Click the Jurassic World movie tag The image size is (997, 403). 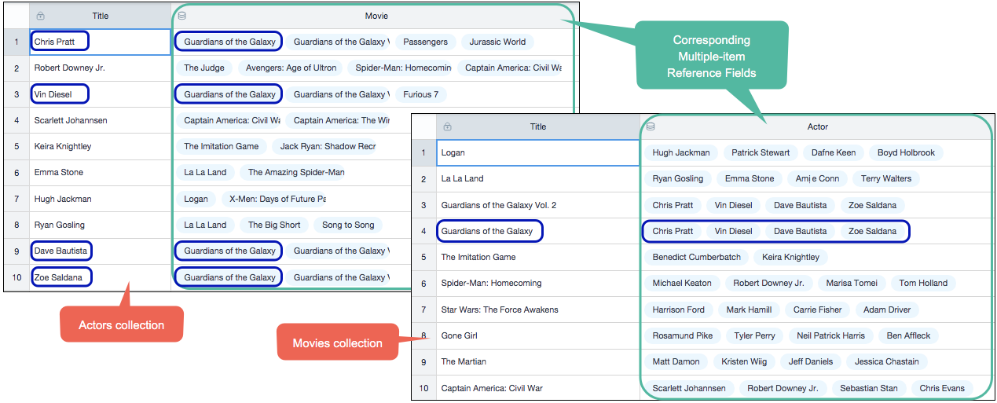coord(497,42)
